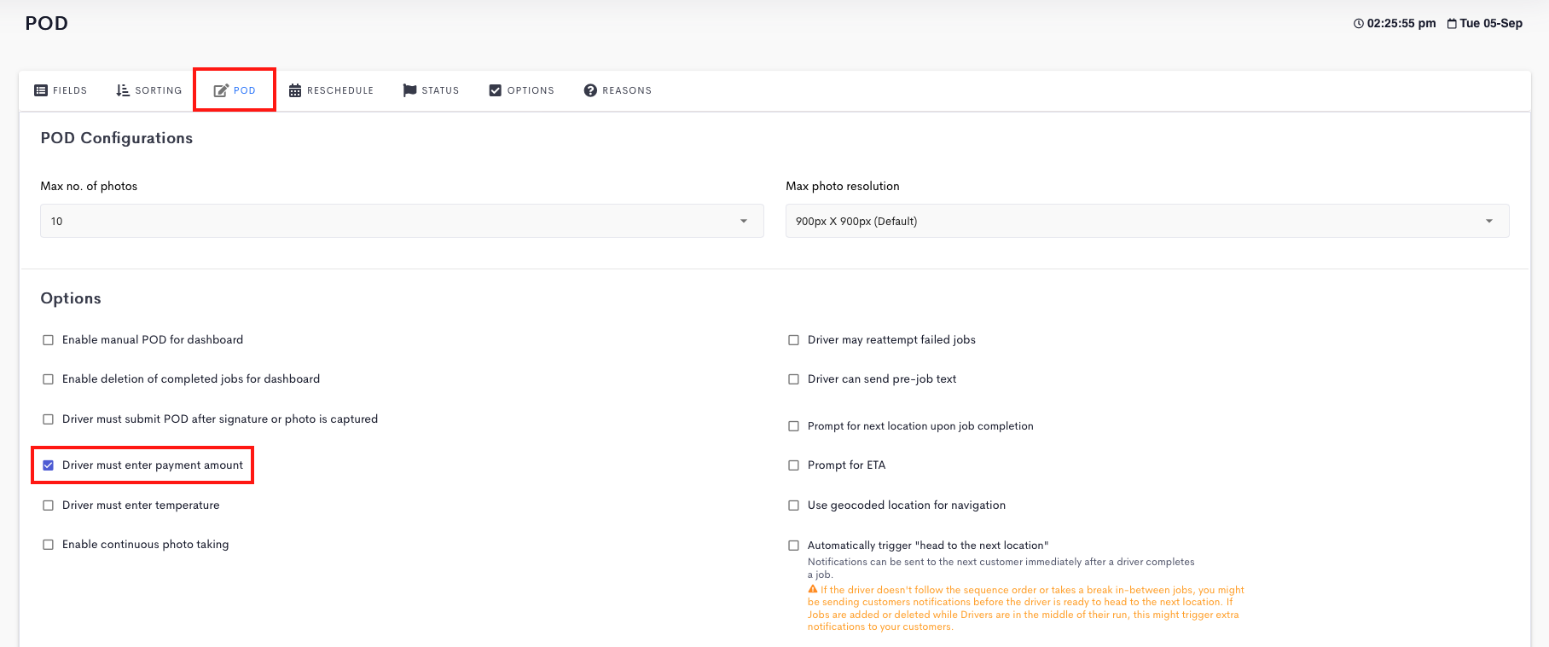The image size is (1549, 647).
Task: Tick Enable deletion of completed jobs checkbox
Action: point(49,379)
